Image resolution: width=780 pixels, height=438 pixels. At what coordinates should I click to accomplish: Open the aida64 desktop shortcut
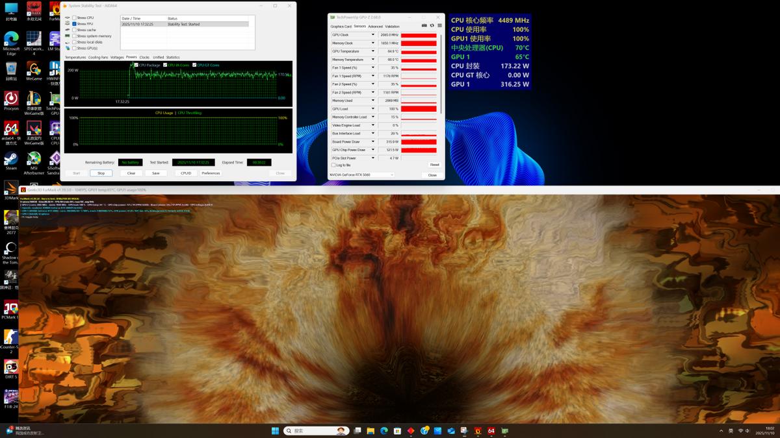pos(11,131)
